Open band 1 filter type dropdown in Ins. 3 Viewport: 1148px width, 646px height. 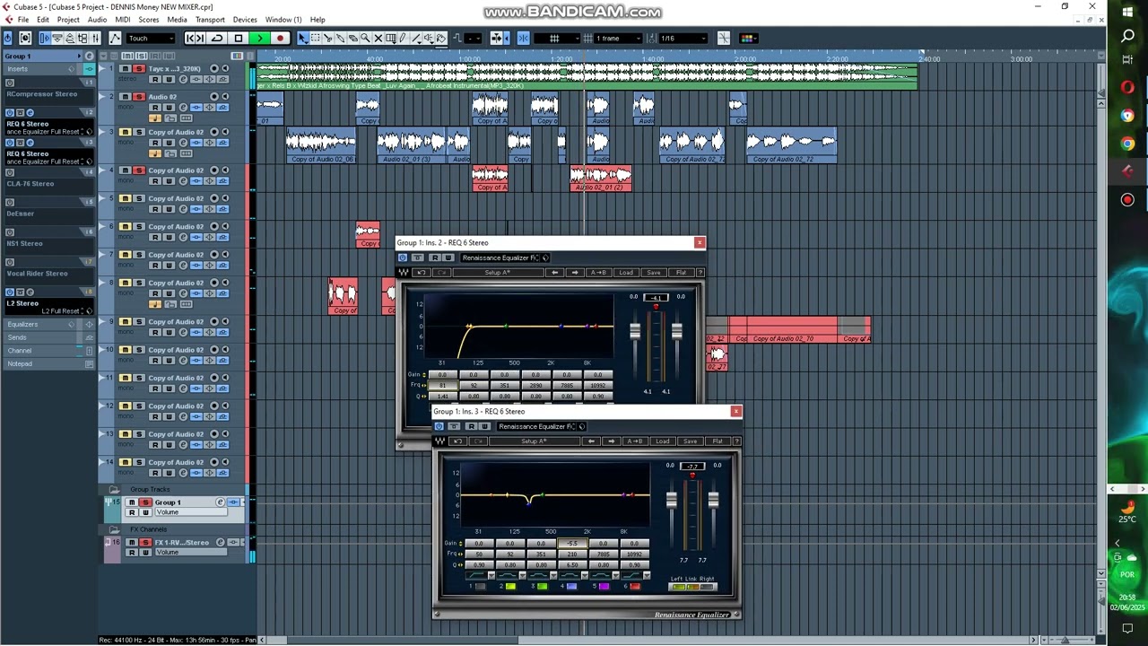[x=491, y=576]
